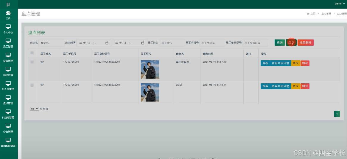The width and height of the screenshot is (347, 159).
Task: Click the μ logo in the top-left corner
Action: 8,4
